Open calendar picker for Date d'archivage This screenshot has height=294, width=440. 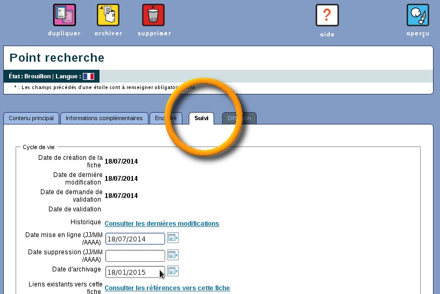[x=173, y=271]
